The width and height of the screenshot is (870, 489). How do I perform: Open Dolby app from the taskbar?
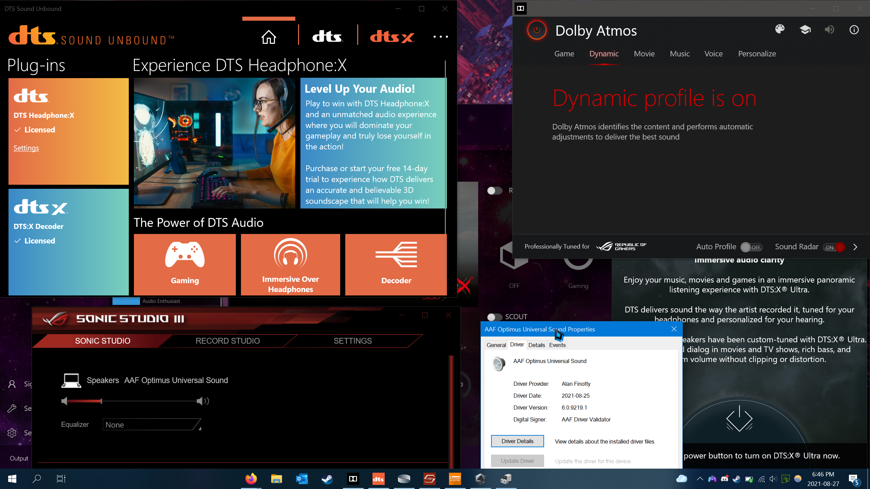tap(353, 479)
